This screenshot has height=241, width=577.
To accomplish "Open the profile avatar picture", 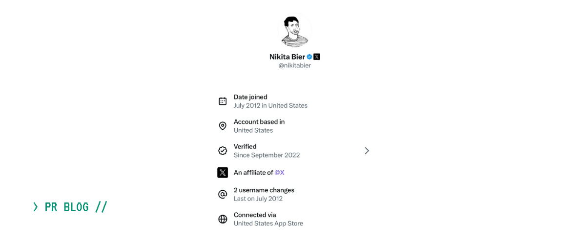I will point(294,30).
